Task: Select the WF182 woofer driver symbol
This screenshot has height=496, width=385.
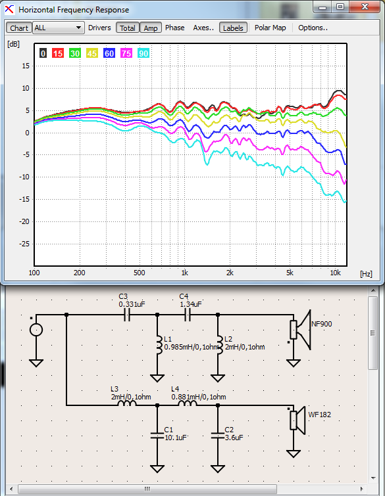Action: pos(297,420)
